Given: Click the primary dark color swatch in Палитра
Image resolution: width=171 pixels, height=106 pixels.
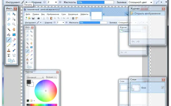Looking at the screenshot, I should tap(29, 82).
